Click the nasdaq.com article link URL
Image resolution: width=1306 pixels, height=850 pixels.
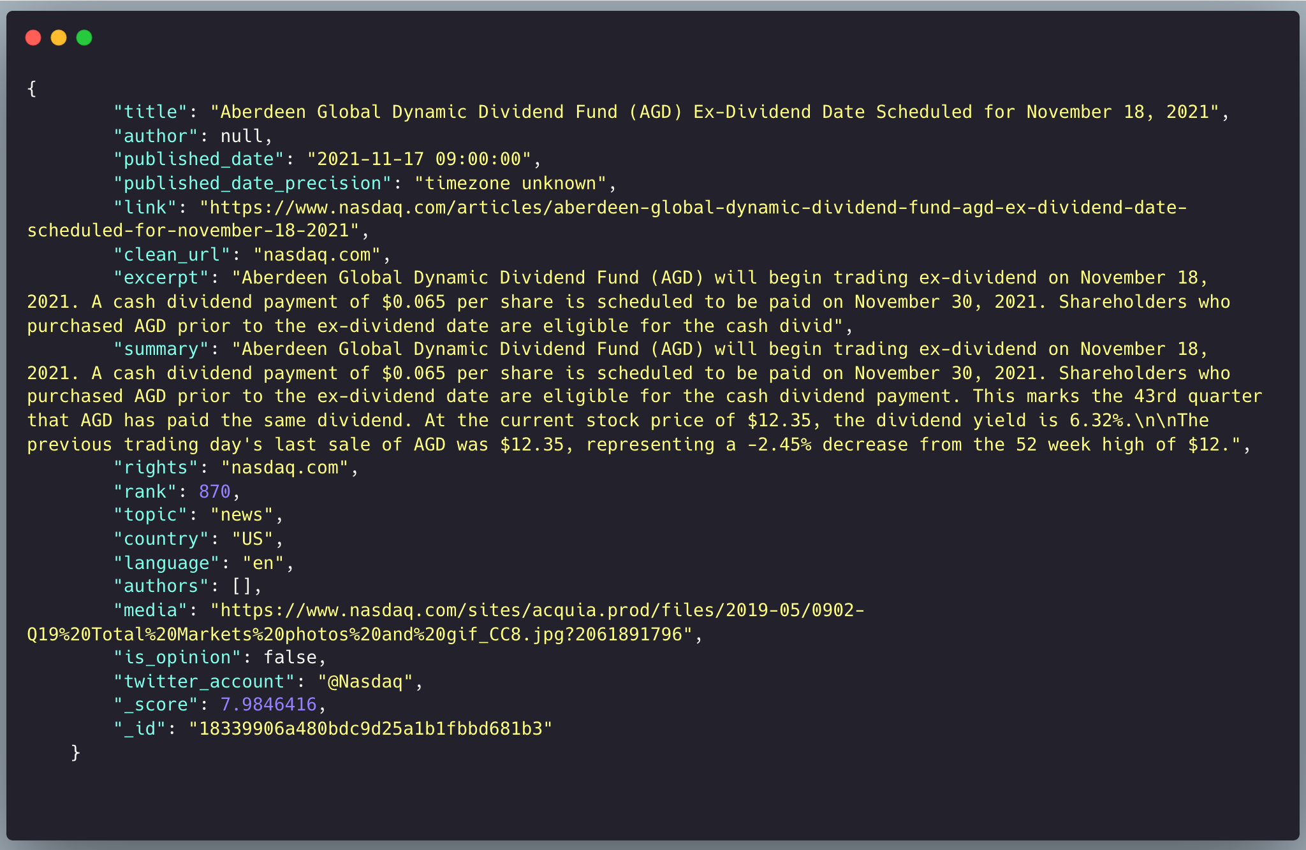[693, 208]
